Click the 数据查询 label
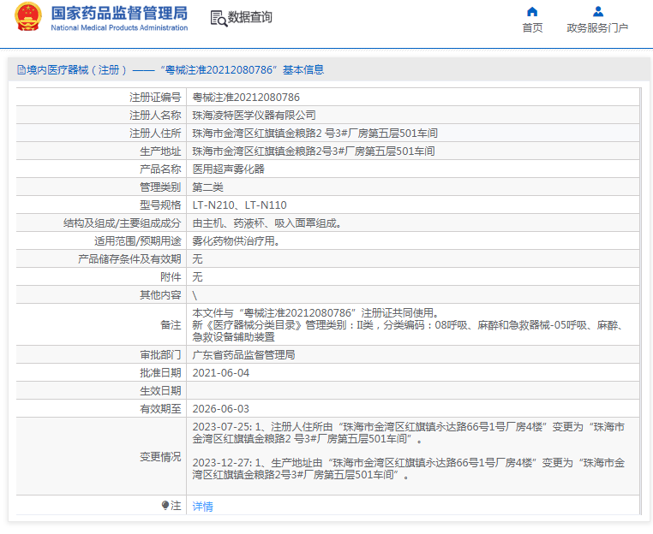The height and width of the screenshot is (534, 653). coord(250,17)
